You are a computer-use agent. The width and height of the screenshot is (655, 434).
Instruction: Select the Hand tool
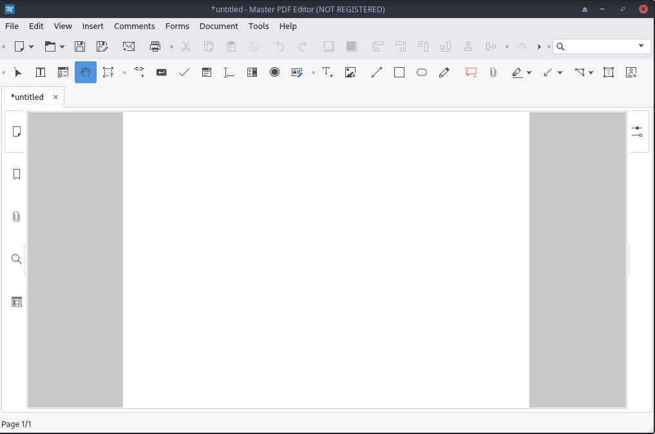point(86,72)
